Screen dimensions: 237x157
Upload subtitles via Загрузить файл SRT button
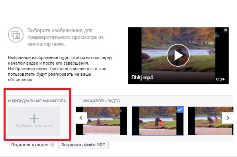point(83,145)
